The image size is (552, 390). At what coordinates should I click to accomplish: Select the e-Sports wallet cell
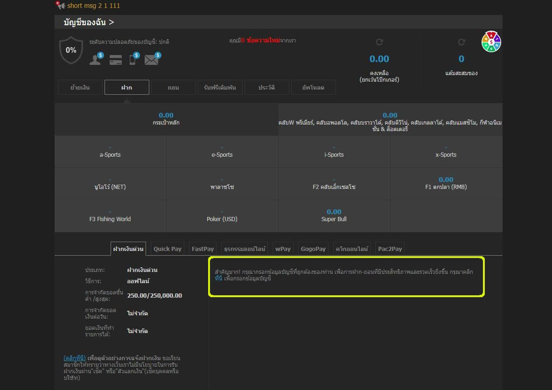click(222, 152)
